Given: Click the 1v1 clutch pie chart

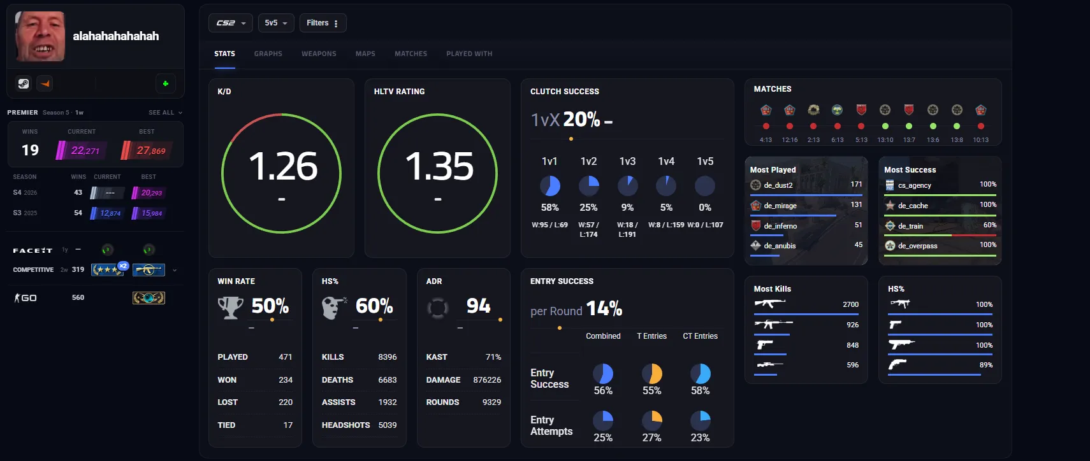Looking at the screenshot, I should pos(550,186).
